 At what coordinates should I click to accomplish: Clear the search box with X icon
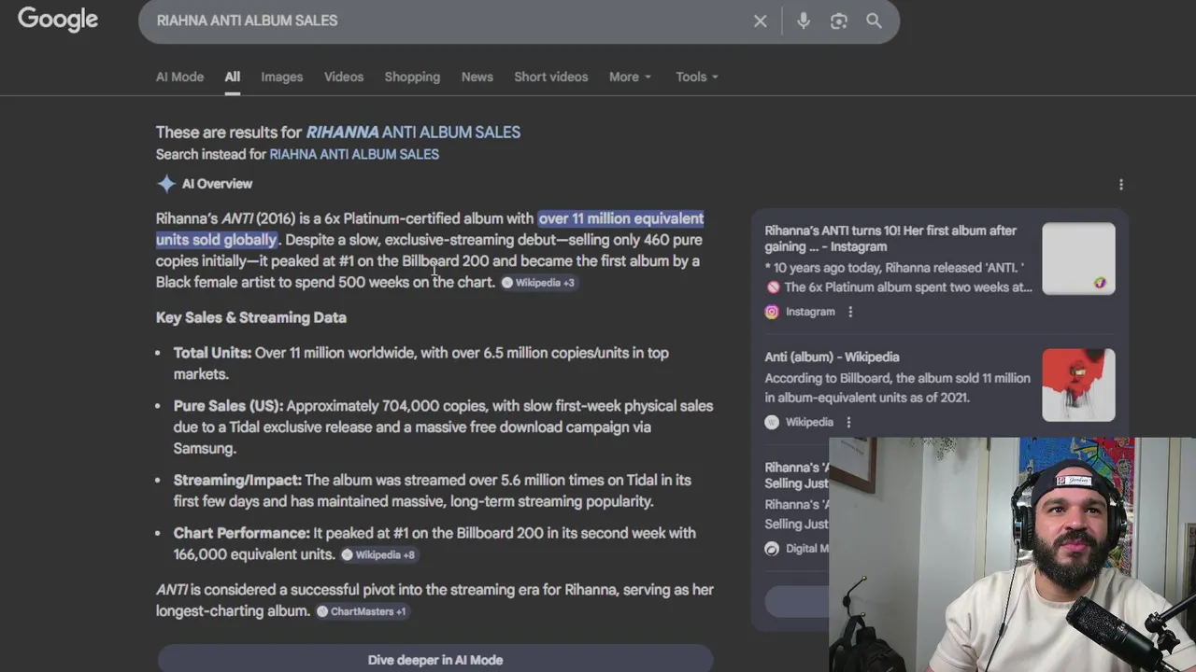coord(760,21)
